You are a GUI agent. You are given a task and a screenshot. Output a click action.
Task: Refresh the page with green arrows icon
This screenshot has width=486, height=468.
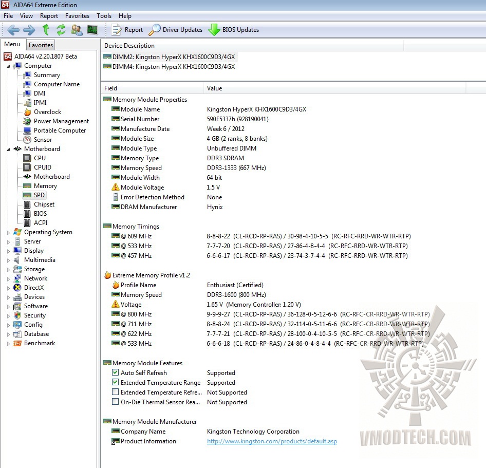tap(61, 30)
